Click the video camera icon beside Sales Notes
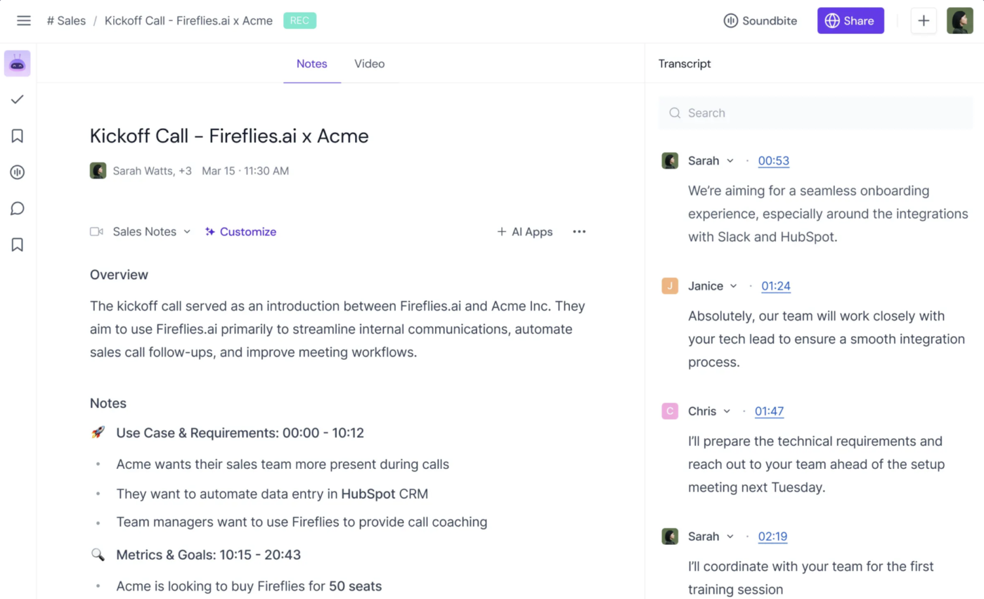 pos(97,231)
